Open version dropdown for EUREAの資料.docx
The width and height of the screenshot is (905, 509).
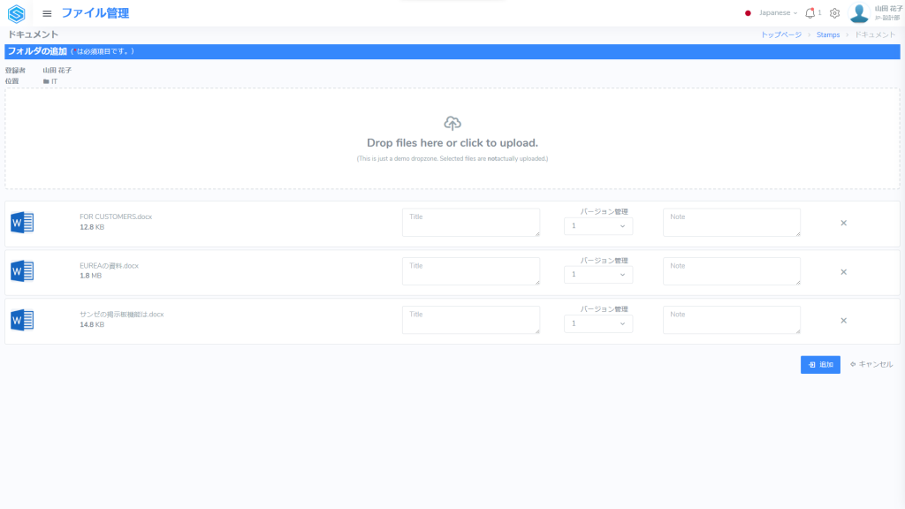pyautogui.click(x=598, y=275)
